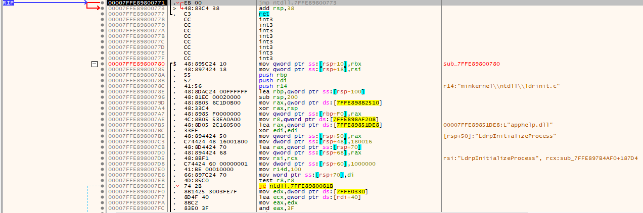The image size is (643, 213).
Task: Select the ret instruction
Action: 263,14
